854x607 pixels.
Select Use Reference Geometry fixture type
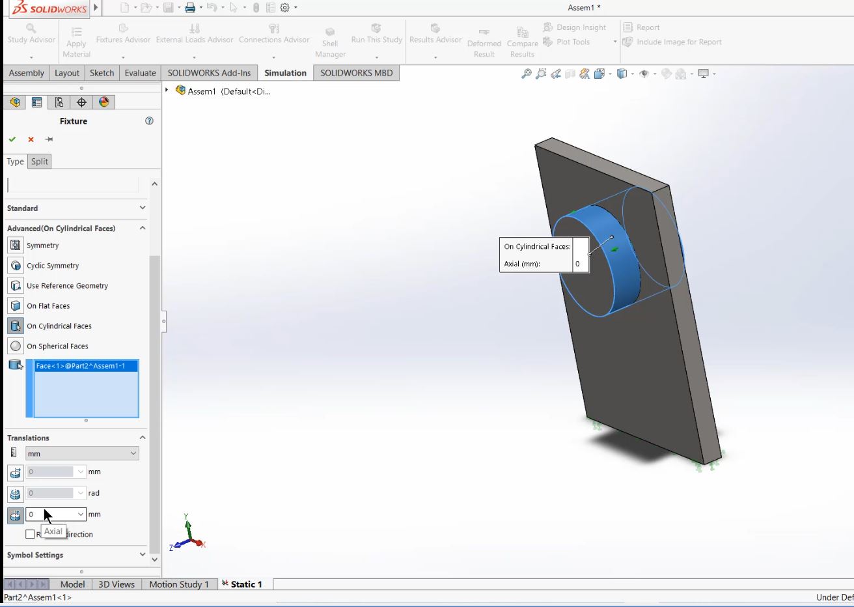click(x=67, y=285)
